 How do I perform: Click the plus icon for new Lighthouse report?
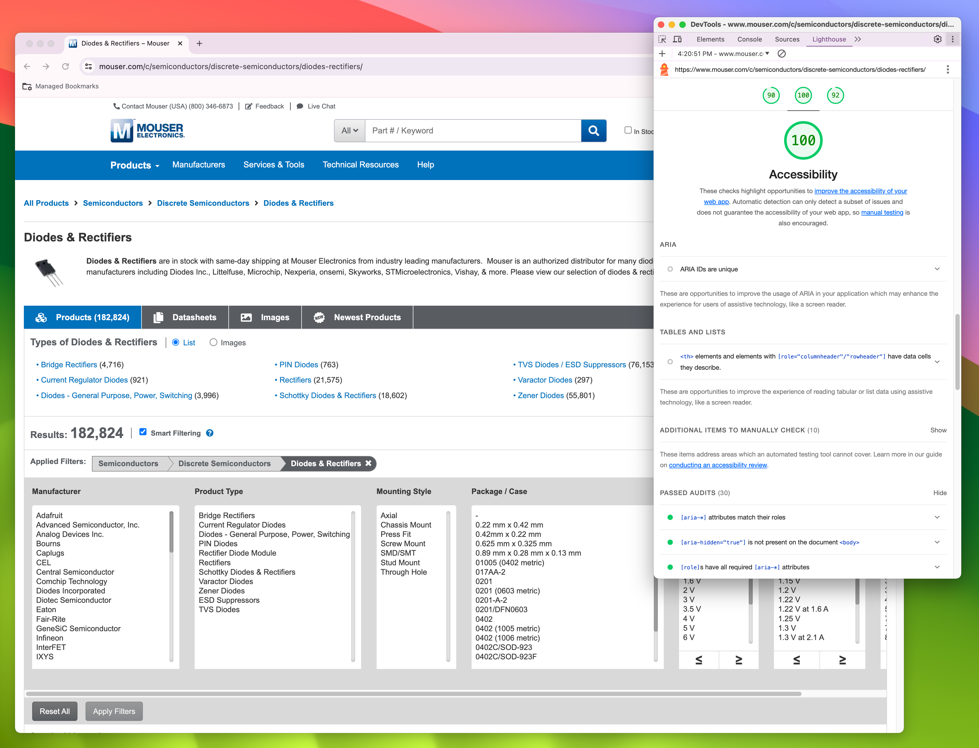(662, 54)
